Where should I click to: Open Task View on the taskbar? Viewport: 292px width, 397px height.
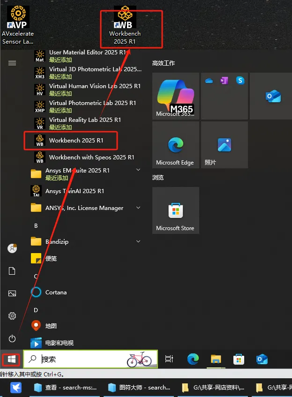click(x=169, y=359)
